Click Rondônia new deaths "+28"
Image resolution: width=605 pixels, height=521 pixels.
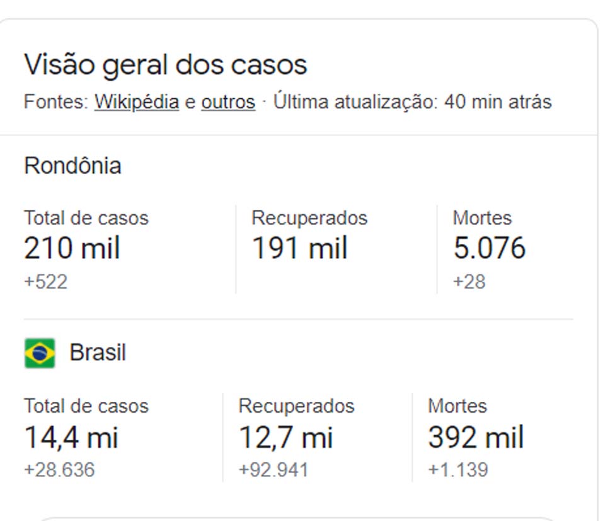click(x=469, y=281)
